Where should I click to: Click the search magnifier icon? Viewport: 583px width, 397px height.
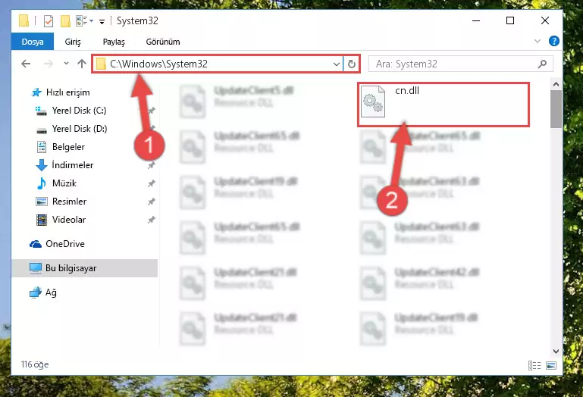[543, 64]
